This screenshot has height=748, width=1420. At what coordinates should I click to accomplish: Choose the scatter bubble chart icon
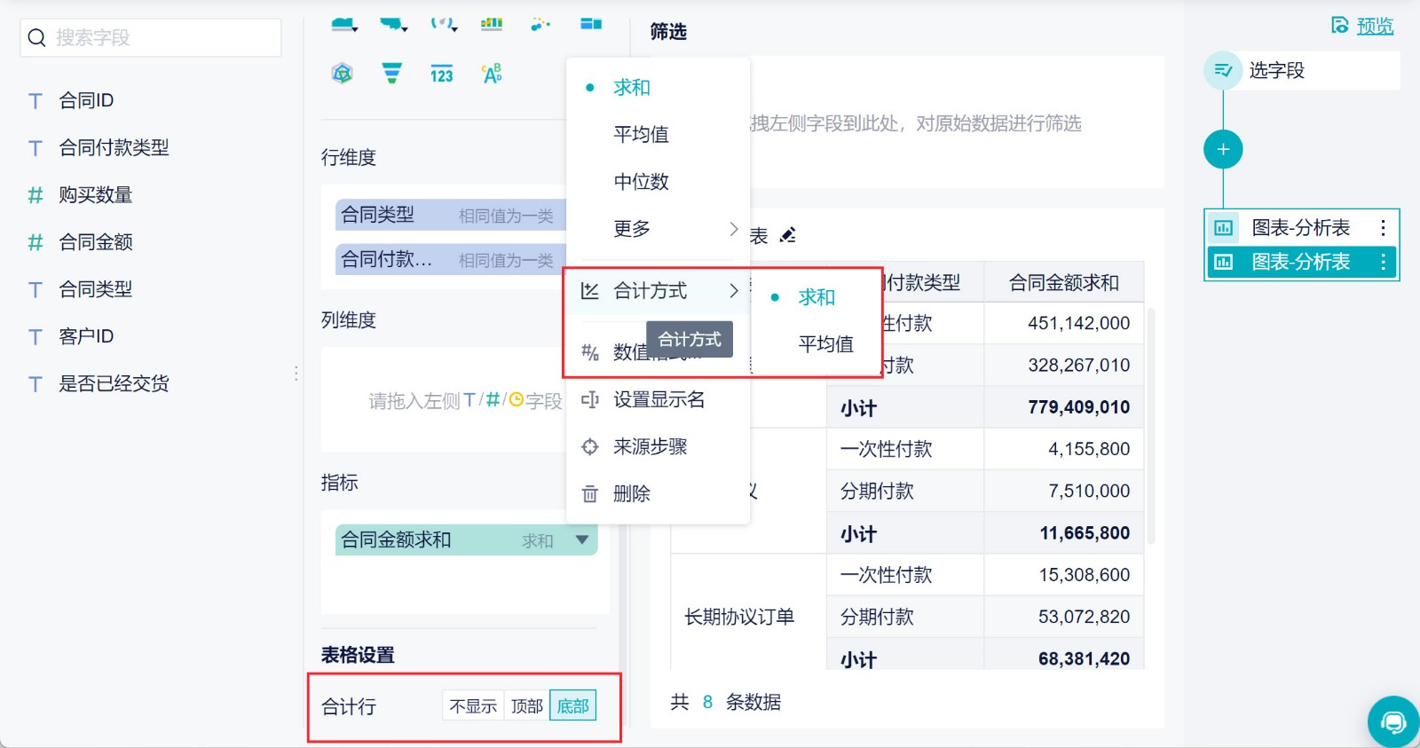(x=540, y=25)
